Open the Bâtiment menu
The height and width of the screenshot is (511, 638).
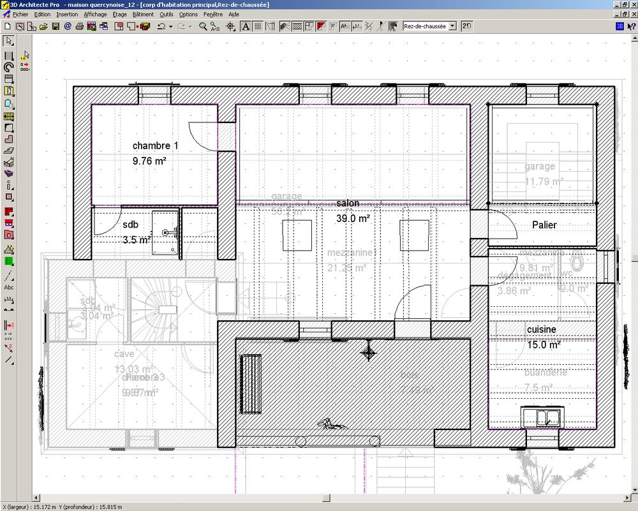pos(143,14)
